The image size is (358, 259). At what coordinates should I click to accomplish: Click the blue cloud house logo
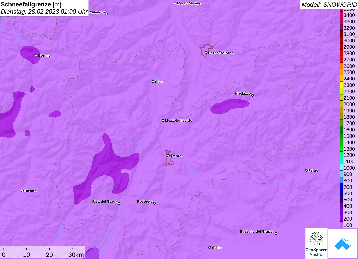pyautogui.click(x=343, y=244)
